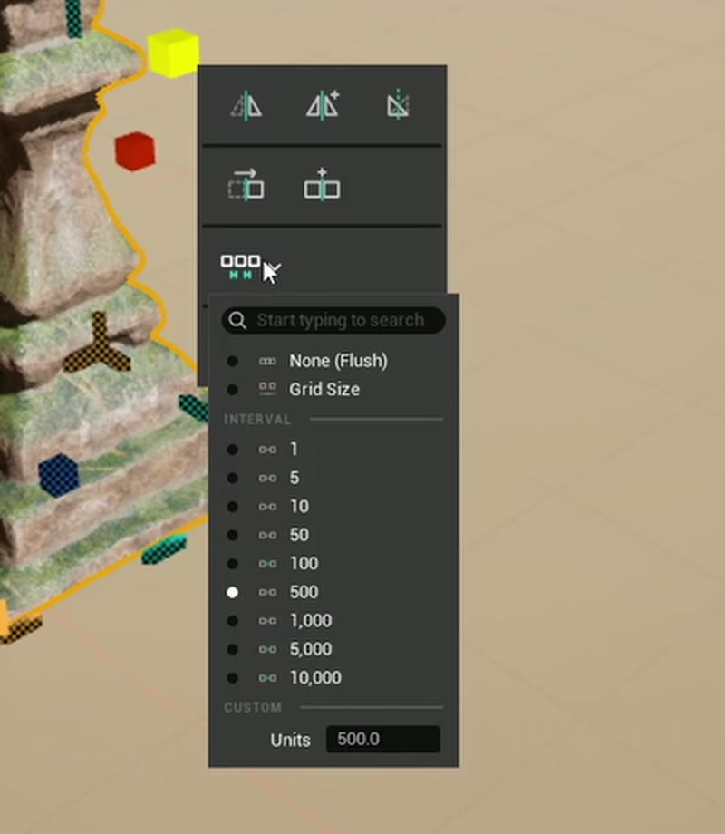The height and width of the screenshot is (834, 725).
Task: Select the Grid Size option
Action: coord(333,389)
